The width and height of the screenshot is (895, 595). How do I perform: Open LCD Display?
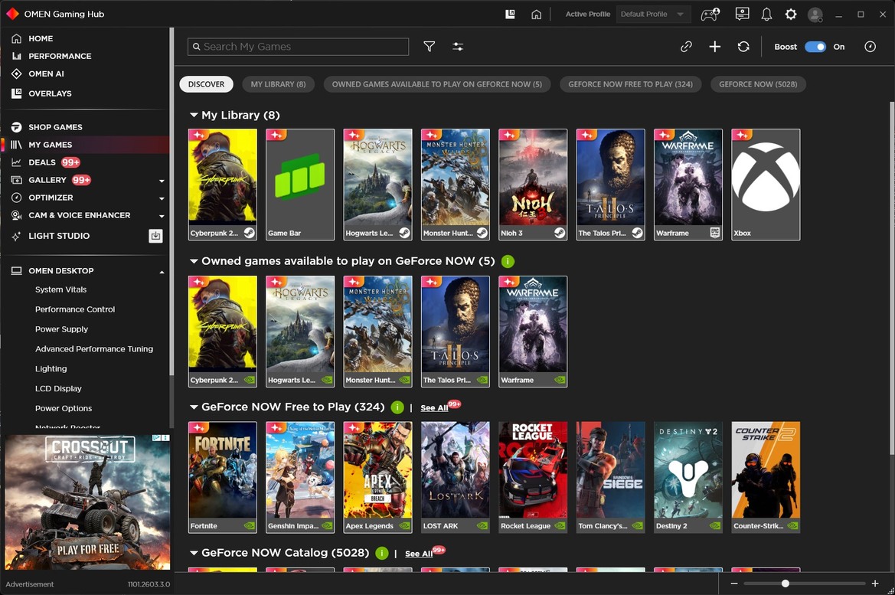click(x=58, y=388)
